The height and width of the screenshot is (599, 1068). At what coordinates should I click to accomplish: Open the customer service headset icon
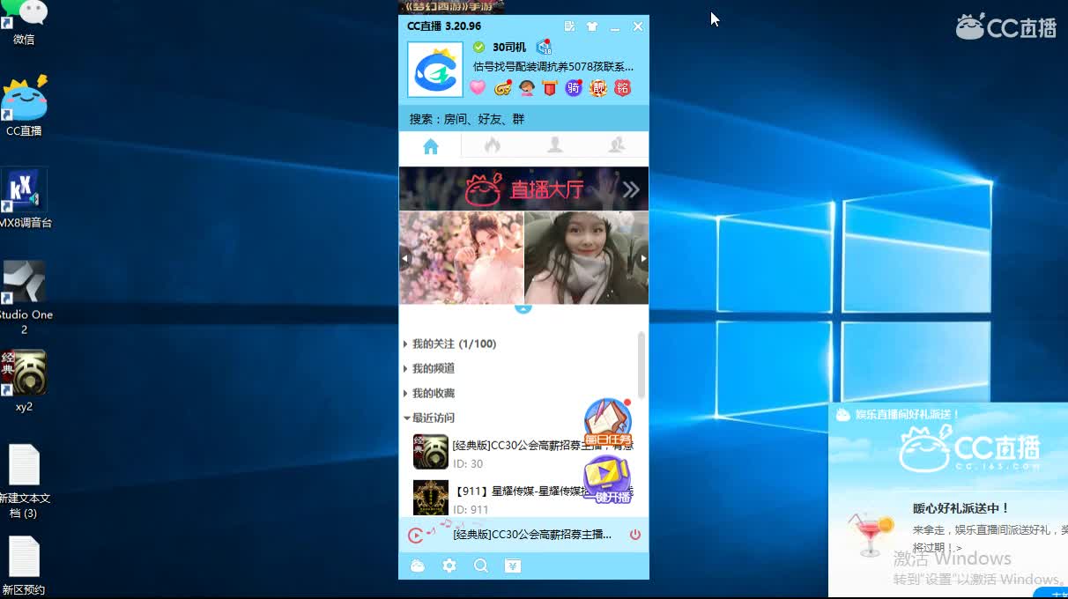click(x=527, y=88)
